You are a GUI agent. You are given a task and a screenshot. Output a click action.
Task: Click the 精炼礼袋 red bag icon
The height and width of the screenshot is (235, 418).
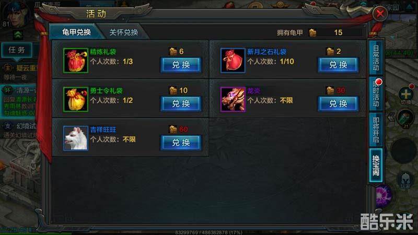tap(76, 61)
